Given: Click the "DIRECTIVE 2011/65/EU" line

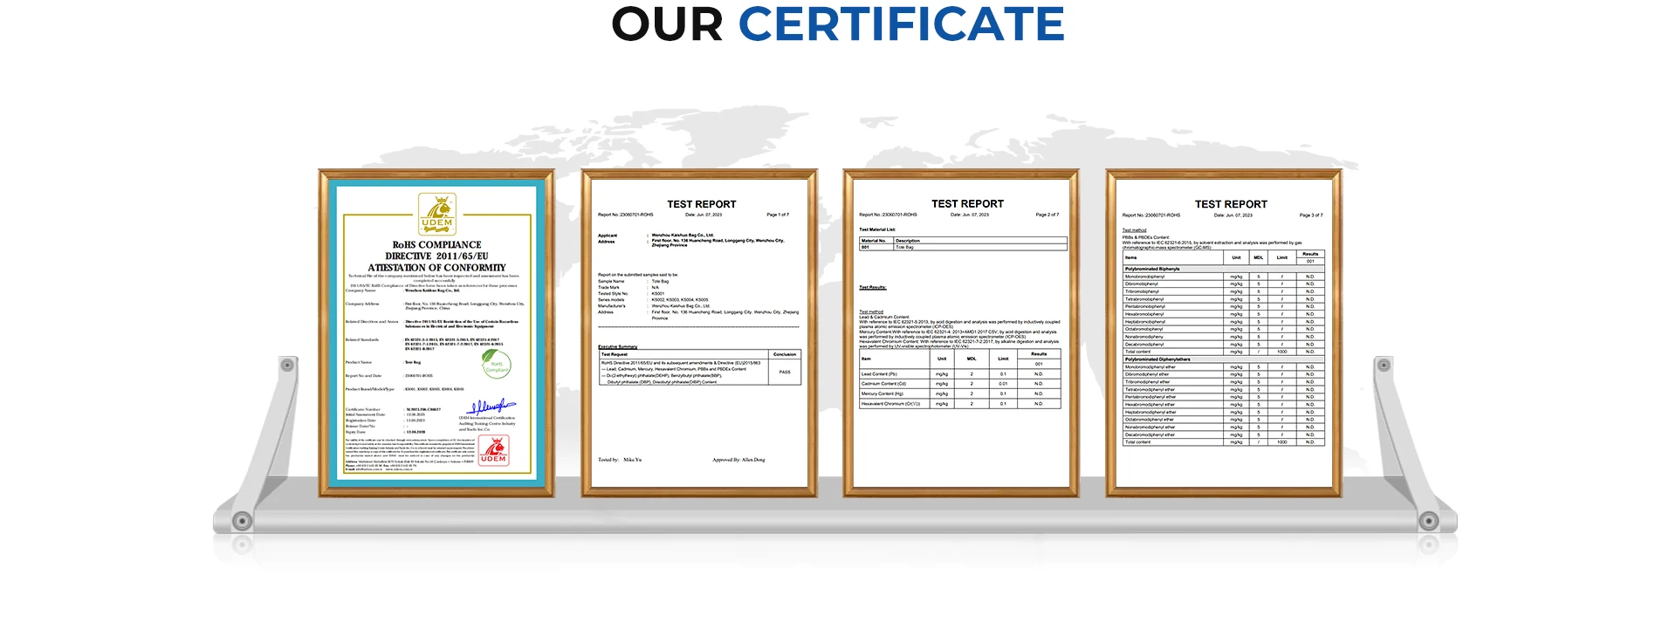Looking at the screenshot, I should point(437,256).
